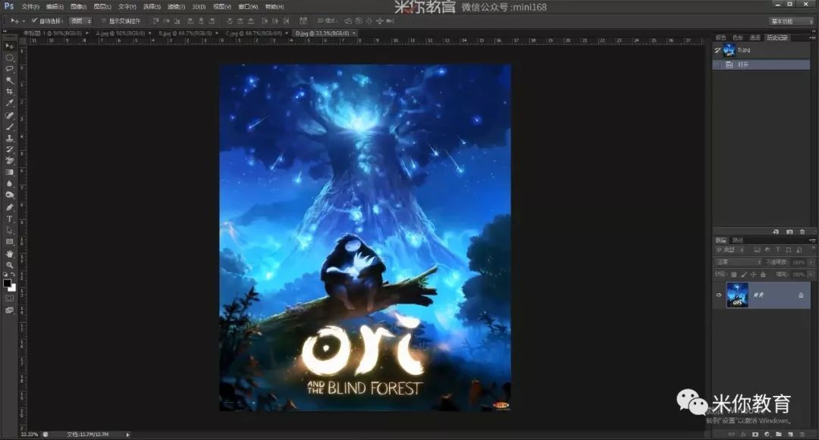Open fill 100% dropdown arrow
The height and width of the screenshot is (440, 819).
811,274
